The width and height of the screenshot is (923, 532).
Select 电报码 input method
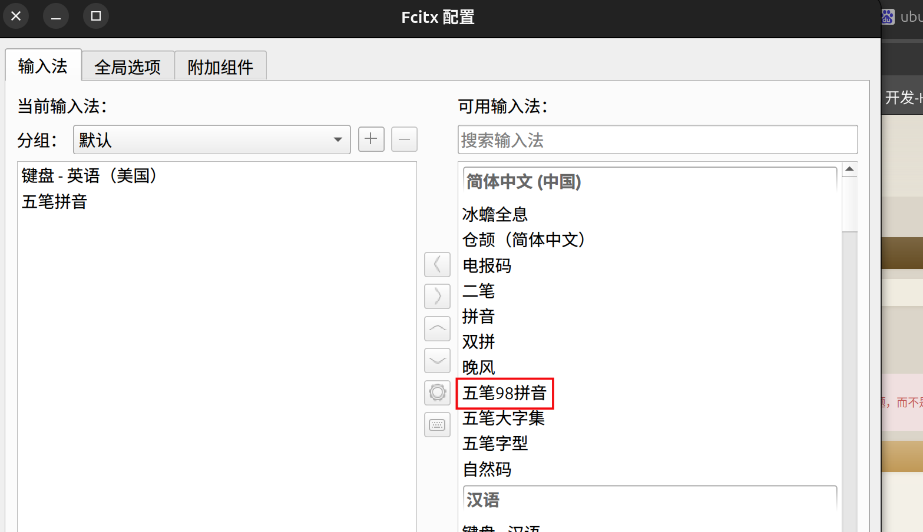[x=650, y=265]
